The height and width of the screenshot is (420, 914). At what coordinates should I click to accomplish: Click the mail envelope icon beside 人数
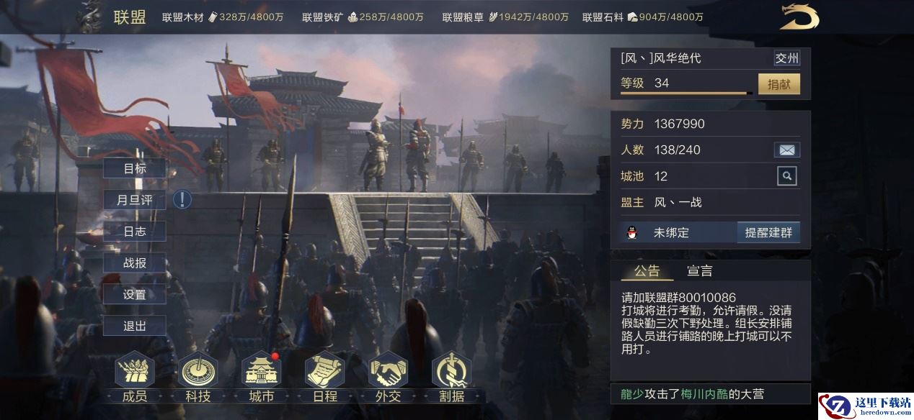787,150
